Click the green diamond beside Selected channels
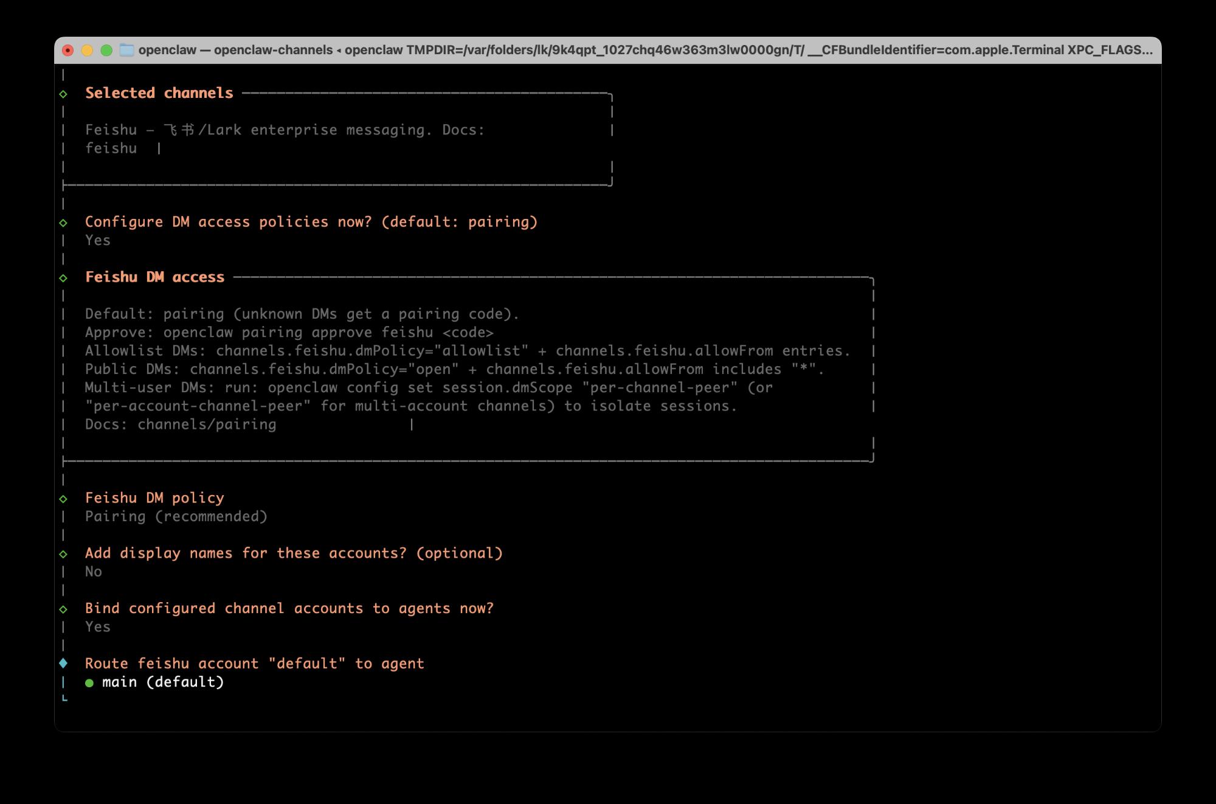 point(63,94)
